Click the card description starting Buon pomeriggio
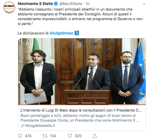The height and width of the screenshot is (140, 149). tap(80, 118)
